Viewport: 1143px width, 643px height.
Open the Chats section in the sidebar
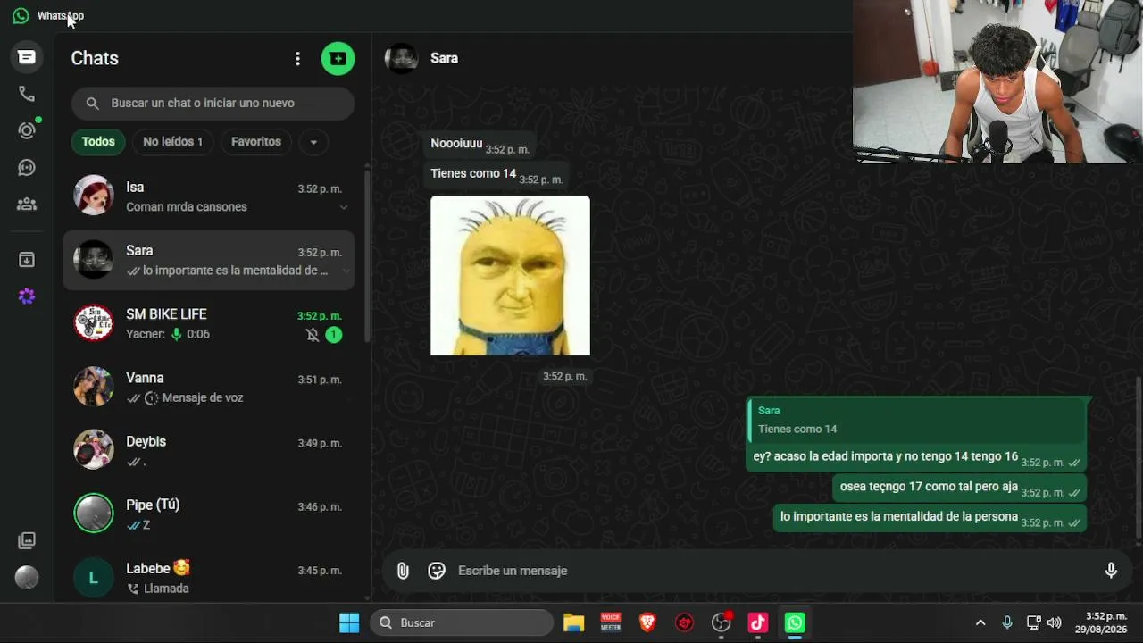pyautogui.click(x=27, y=57)
